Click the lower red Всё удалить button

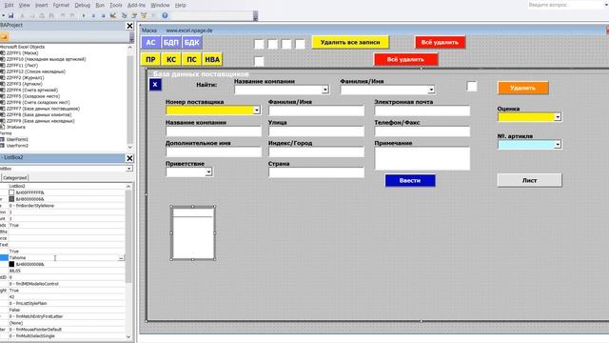coord(405,59)
